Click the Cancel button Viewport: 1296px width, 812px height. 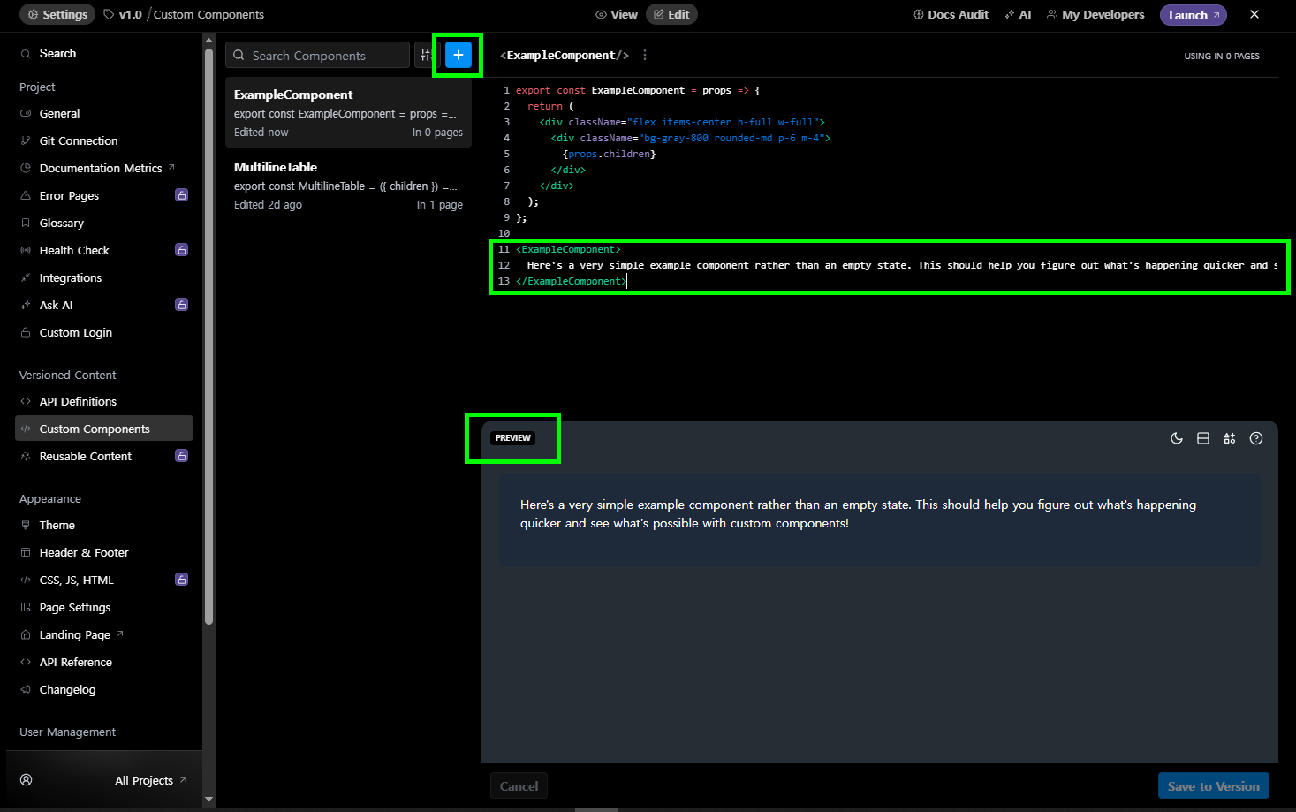519,785
